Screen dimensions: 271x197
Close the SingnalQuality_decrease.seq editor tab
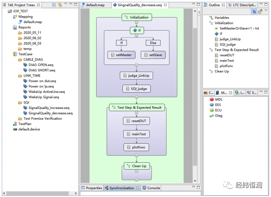point(165,5)
